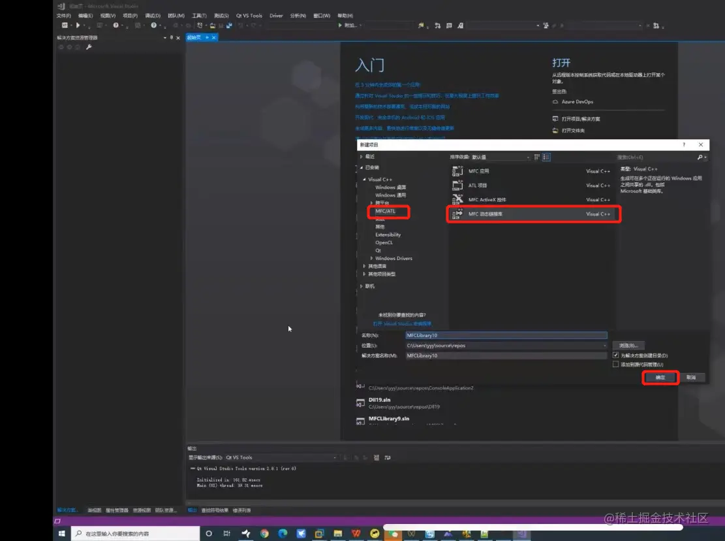Click the Azure DevOps cloud icon
725x541 pixels.
(x=555, y=102)
